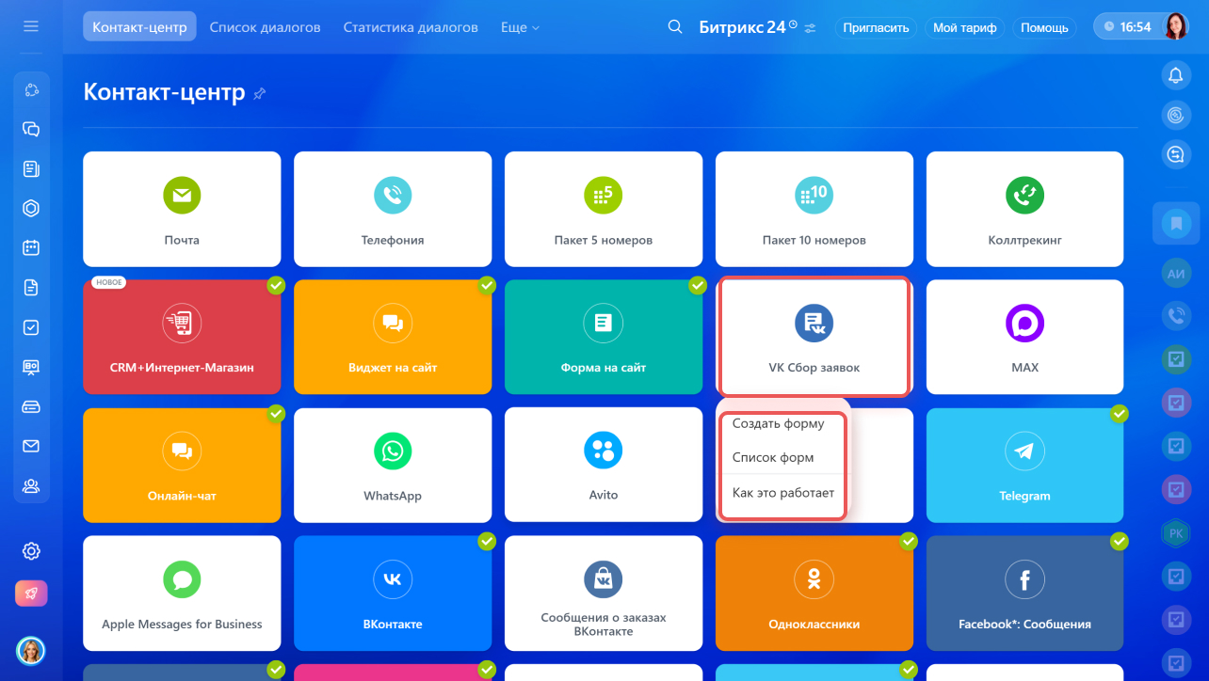The width and height of the screenshot is (1209, 681).
Task: Open the notifications bell icon
Action: click(x=1175, y=75)
